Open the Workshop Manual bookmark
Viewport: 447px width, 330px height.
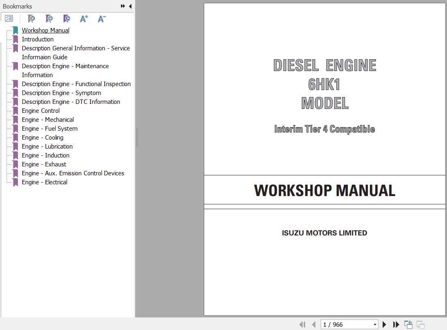pyautogui.click(x=45, y=30)
